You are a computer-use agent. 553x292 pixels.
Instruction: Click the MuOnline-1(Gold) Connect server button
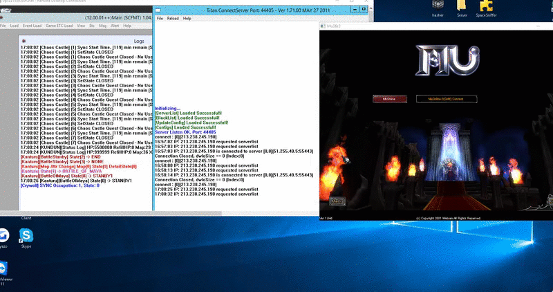tap(447, 99)
